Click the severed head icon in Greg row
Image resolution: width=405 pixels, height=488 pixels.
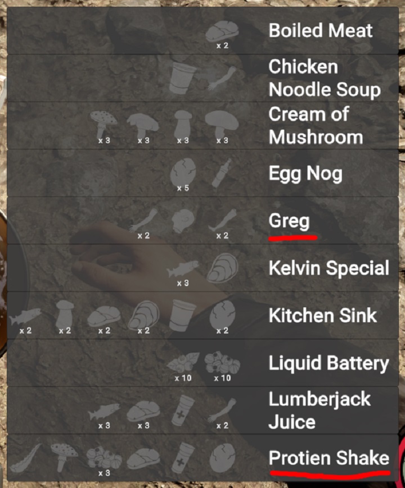click(x=183, y=220)
